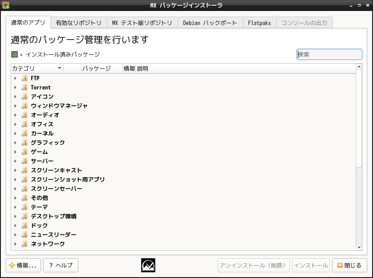Select the スクリーンセーバー row text
The image size is (373, 278).
56,189
